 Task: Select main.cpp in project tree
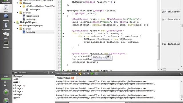(31, 19)
